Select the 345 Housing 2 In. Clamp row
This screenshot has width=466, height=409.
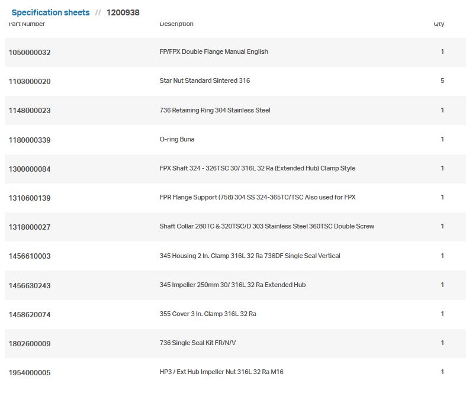[x=250, y=256]
